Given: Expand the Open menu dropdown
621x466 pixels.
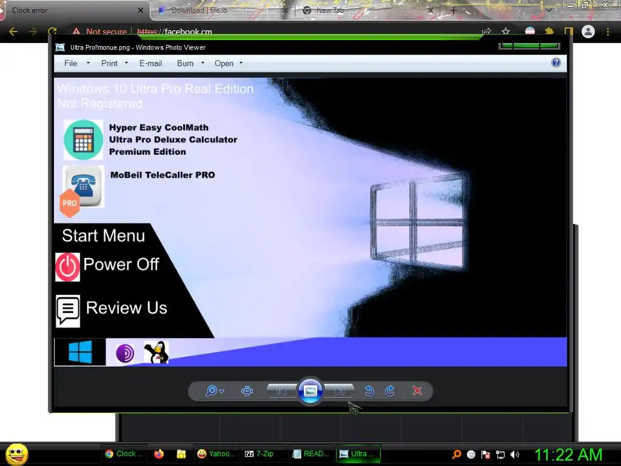Looking at the screenshot, I should tap(229, 63).
